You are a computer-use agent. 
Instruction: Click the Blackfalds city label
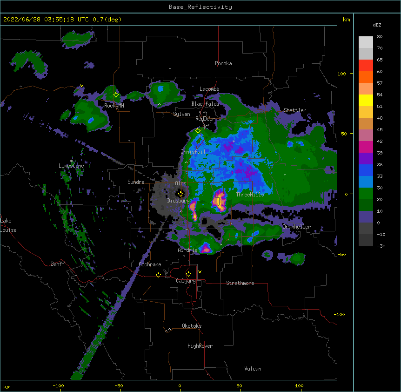tap(205, 104)
